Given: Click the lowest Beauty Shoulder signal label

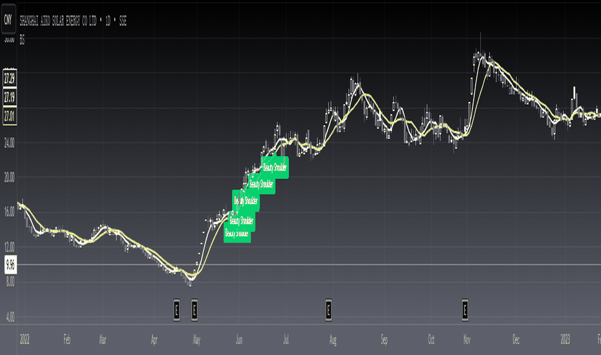Looking at the screenshot, I should 237,235.
